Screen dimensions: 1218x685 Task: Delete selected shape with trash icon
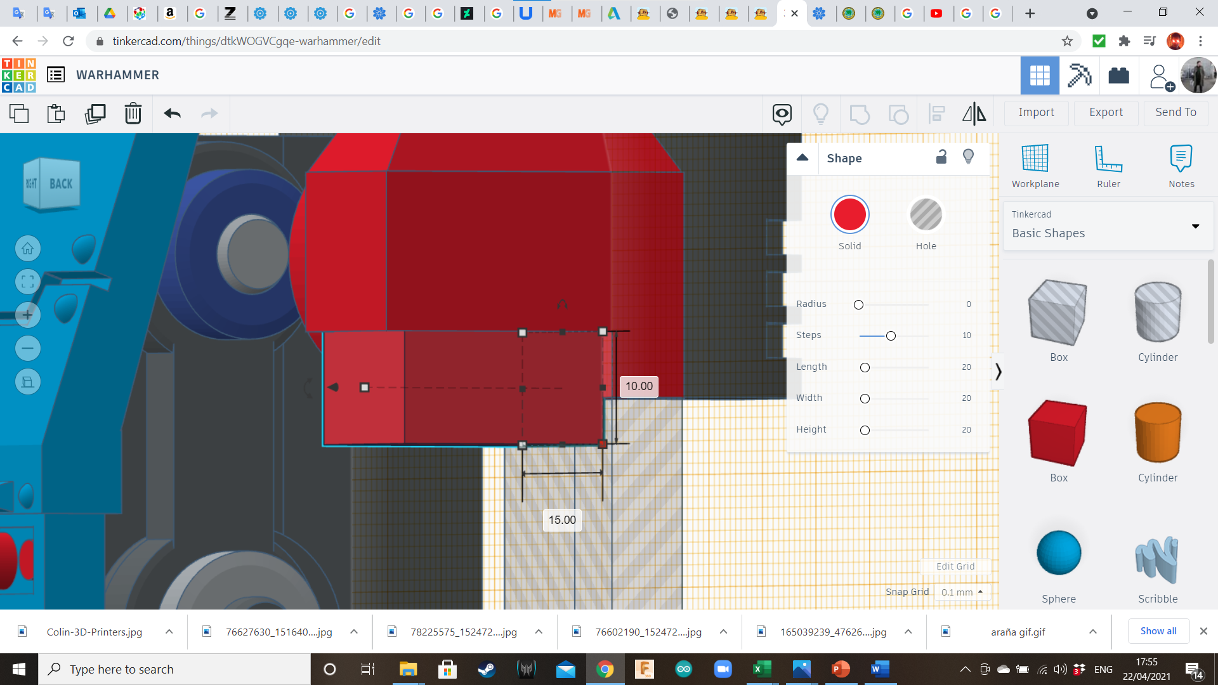tap(133, 114)
